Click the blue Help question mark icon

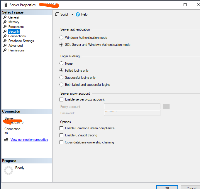coord(77,14)
